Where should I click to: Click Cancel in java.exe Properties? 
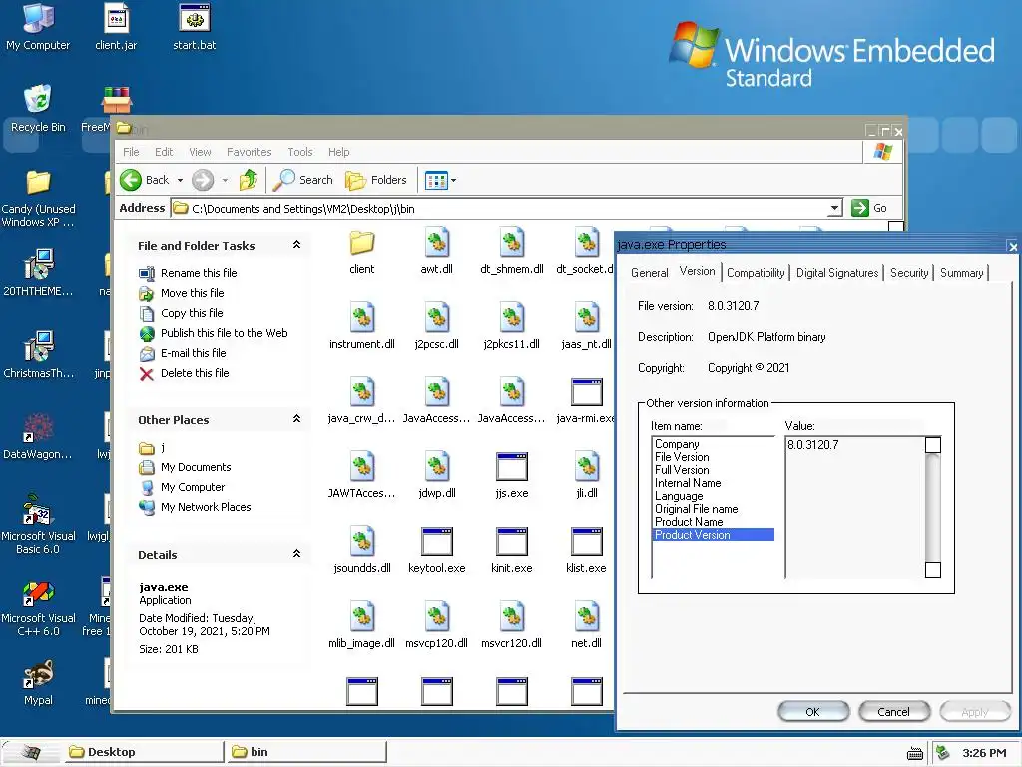tap(893, 711)
